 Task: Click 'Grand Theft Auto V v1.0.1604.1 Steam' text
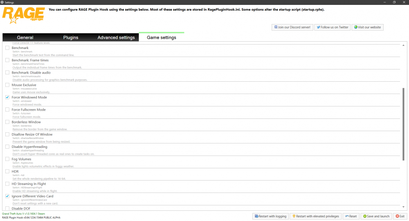tap(23, 214)
